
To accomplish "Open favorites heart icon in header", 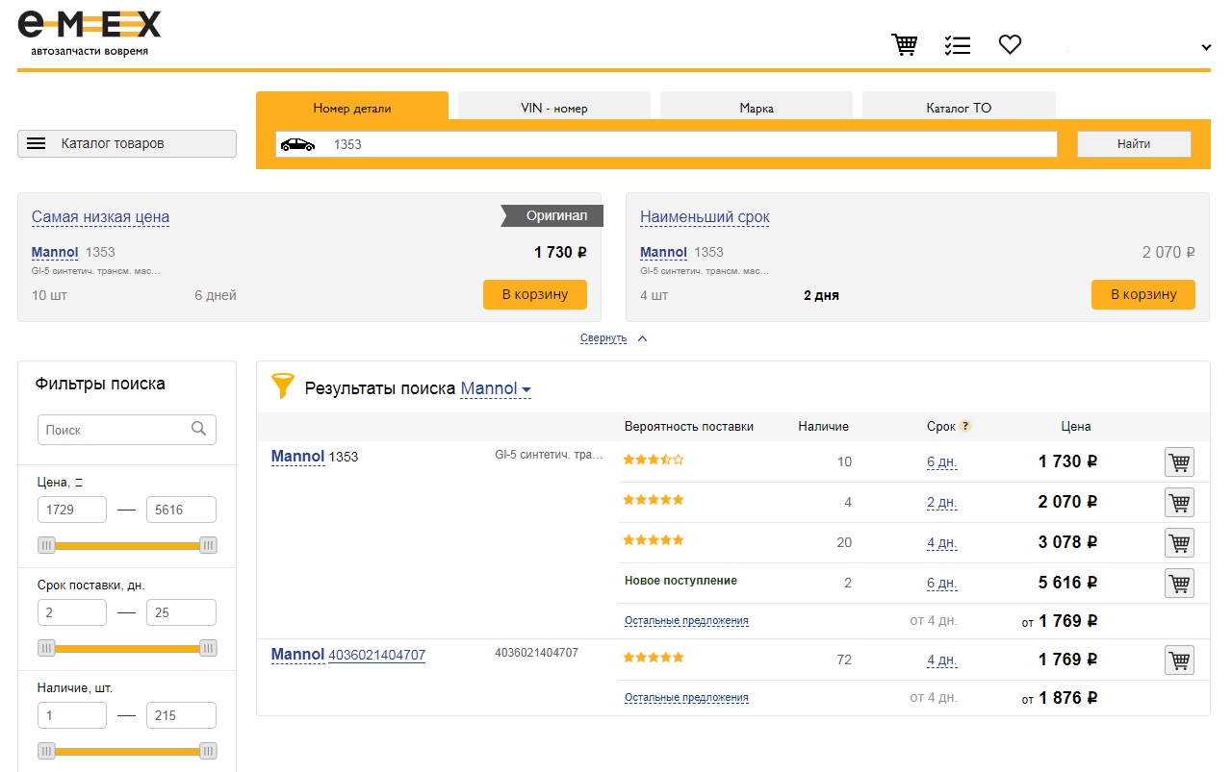I will pos(1010,44).
